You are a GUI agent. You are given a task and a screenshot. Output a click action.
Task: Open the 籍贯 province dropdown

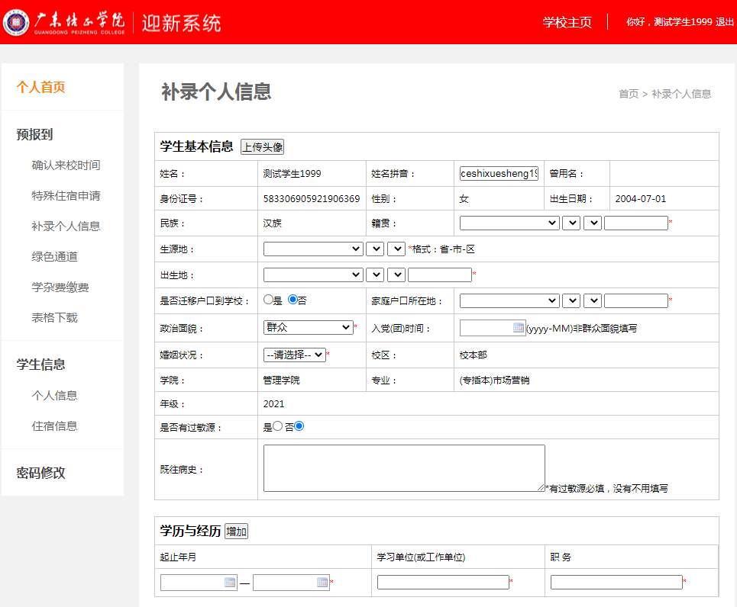coord(509,223)
